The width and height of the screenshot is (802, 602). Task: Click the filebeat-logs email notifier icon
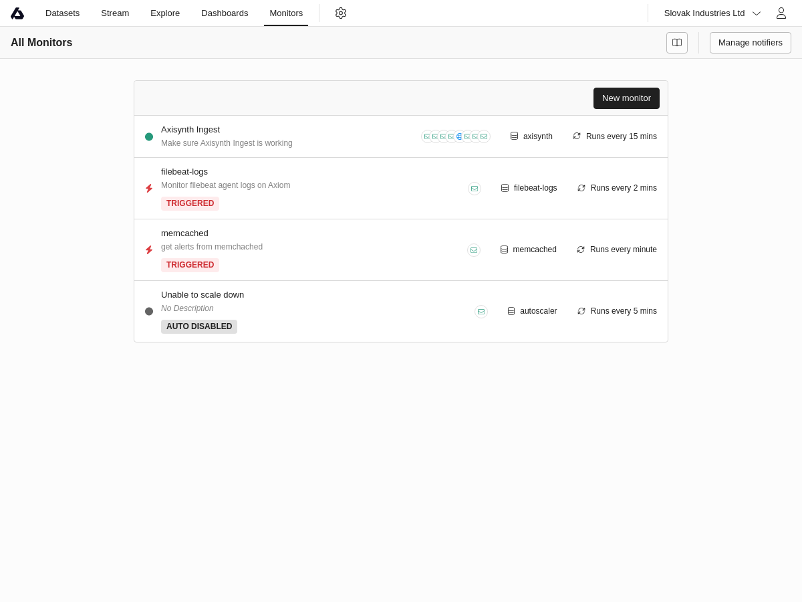[475, 189]
